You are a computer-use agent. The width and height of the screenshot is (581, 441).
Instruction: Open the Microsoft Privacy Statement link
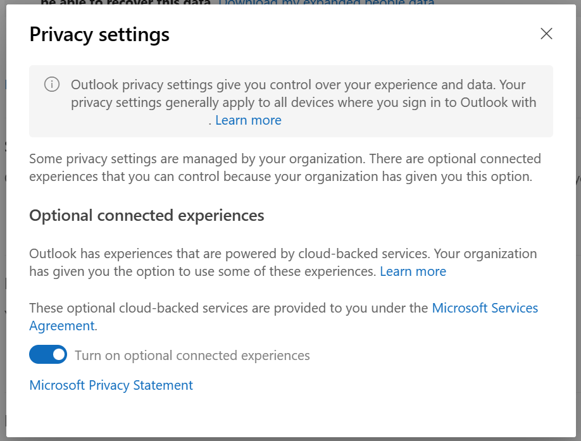pos(111,385)
